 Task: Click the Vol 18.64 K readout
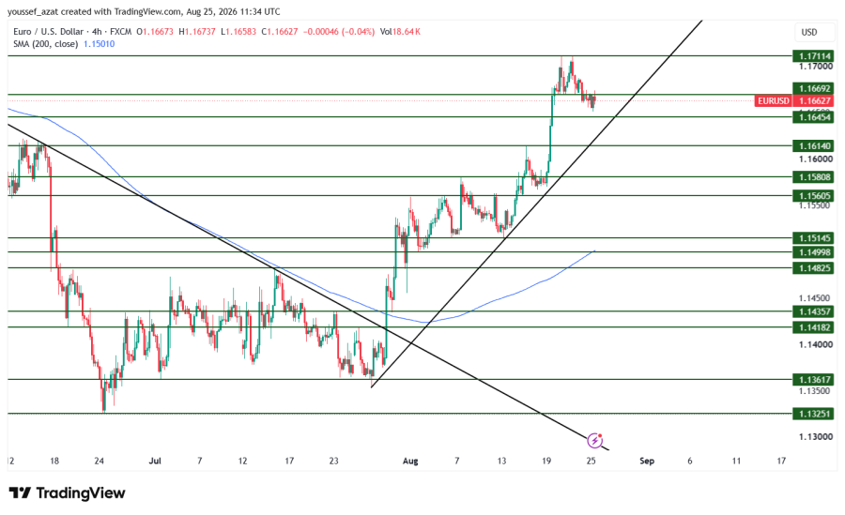(x=400, y=32)
